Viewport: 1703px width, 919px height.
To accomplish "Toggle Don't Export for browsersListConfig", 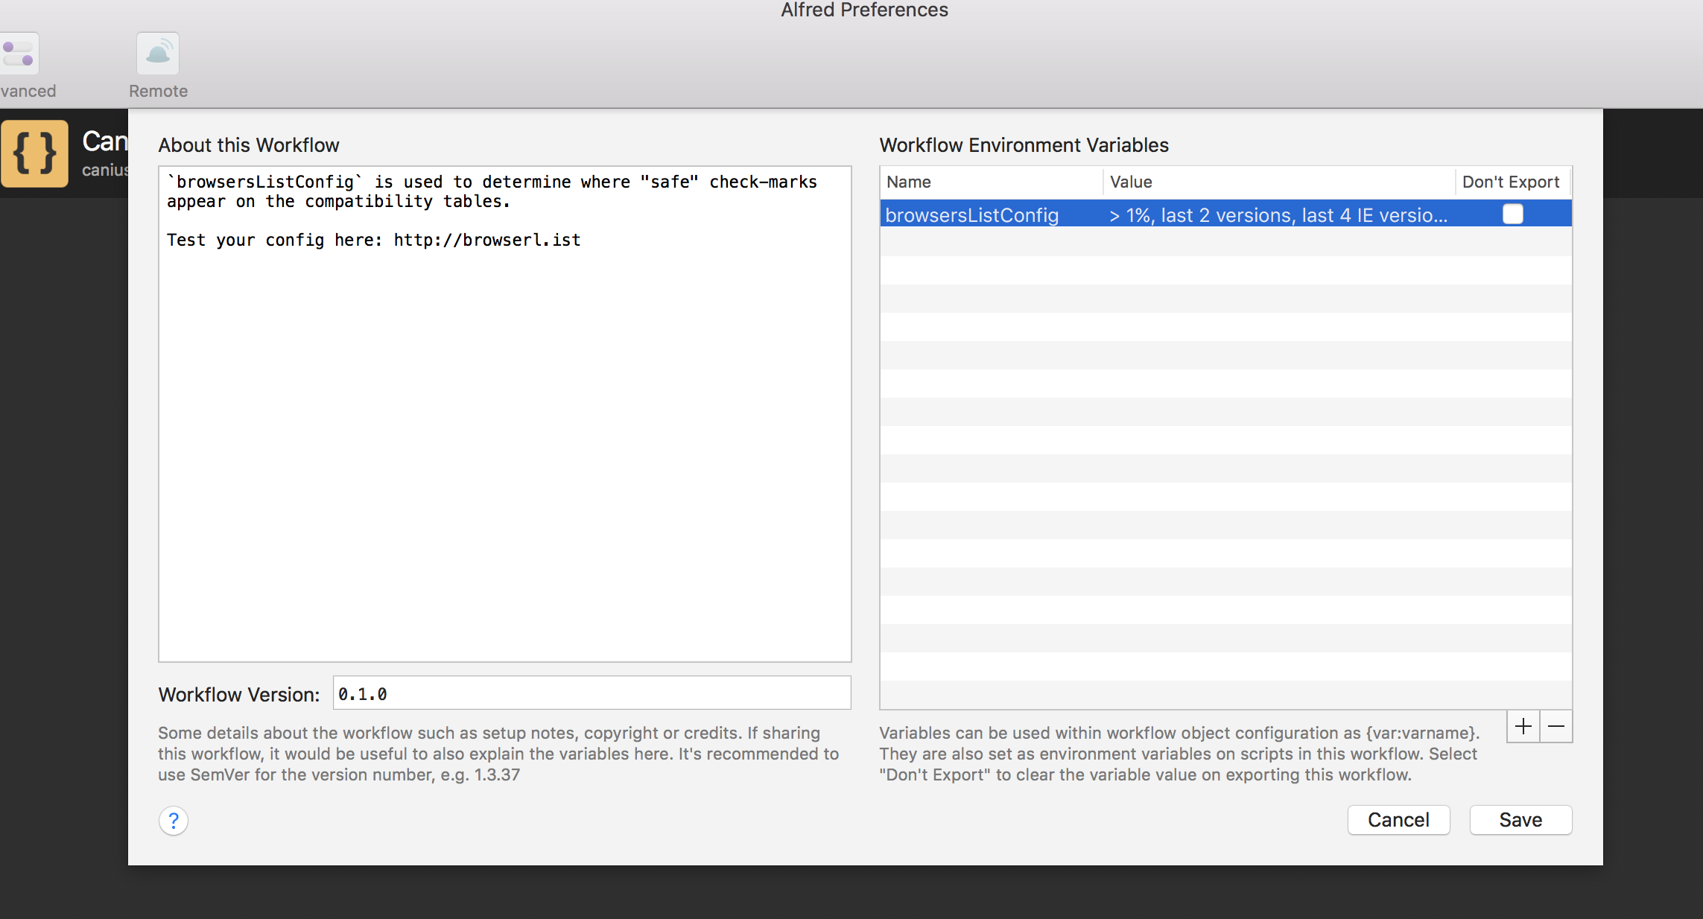I will pos(1513,214).
